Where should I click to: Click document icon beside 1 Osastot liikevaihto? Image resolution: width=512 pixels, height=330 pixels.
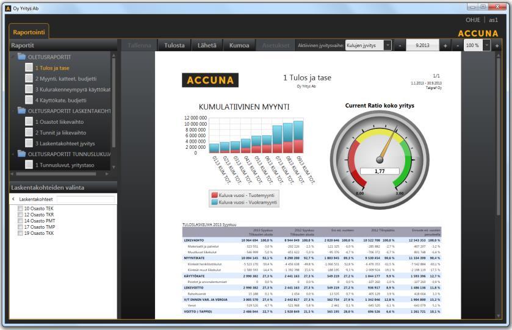29,121
